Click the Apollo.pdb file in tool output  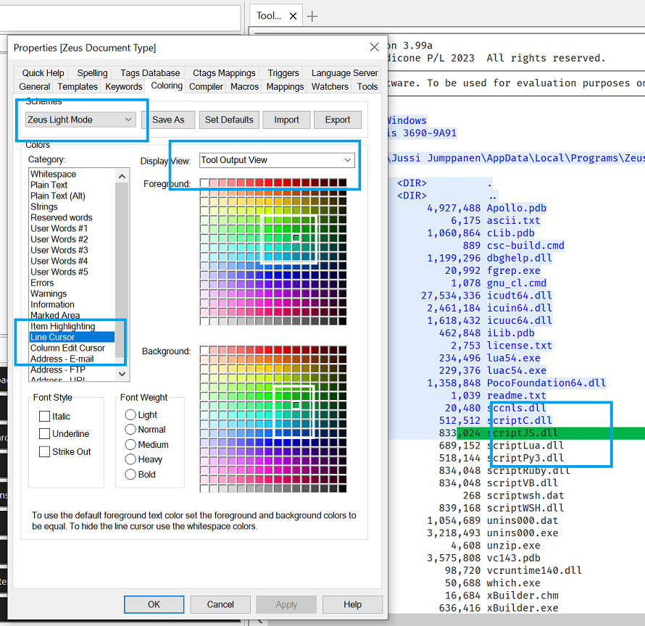point(517,208)
